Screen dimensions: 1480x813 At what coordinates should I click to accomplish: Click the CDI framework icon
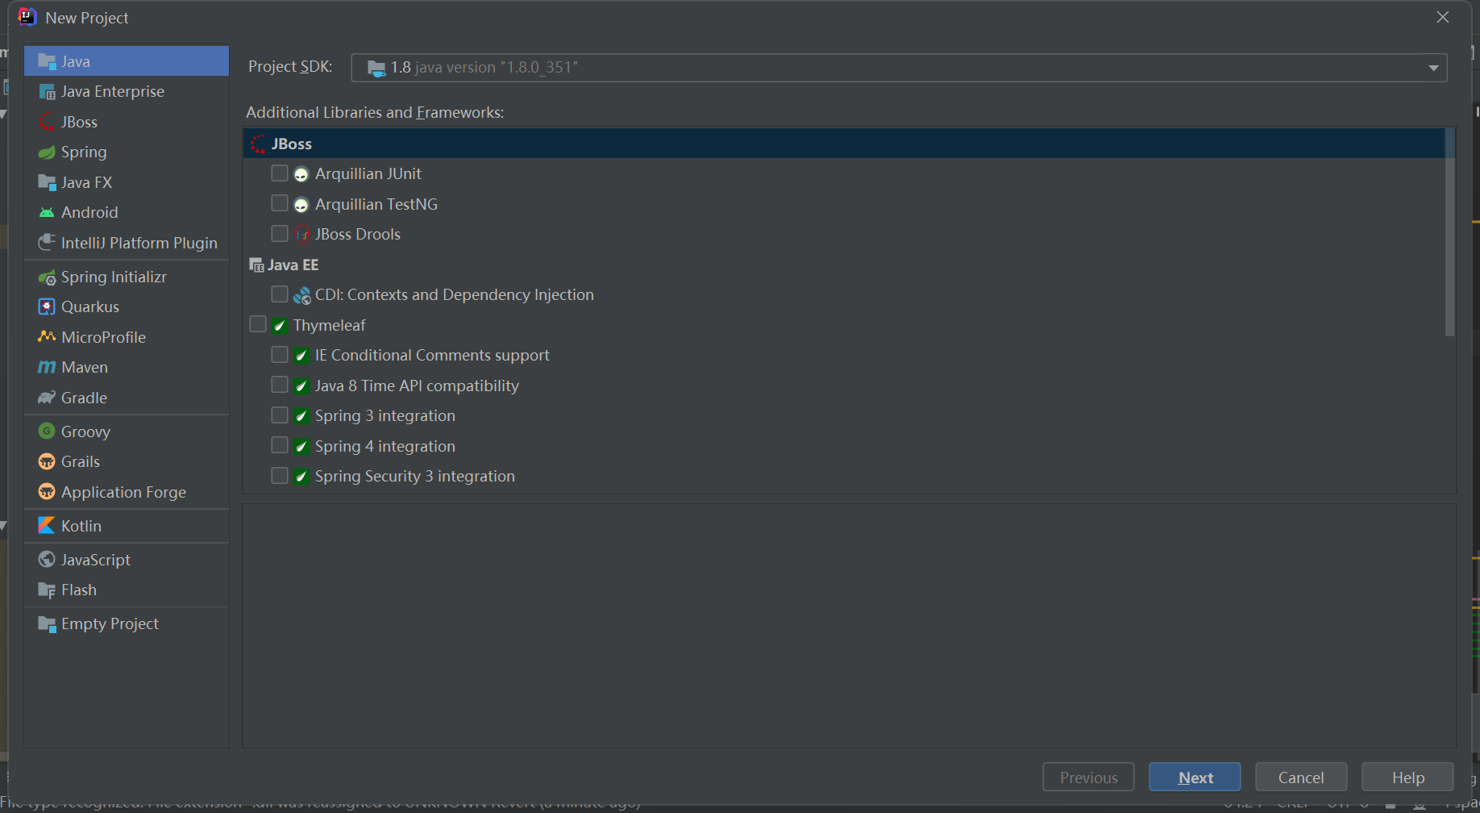point(301,295)
